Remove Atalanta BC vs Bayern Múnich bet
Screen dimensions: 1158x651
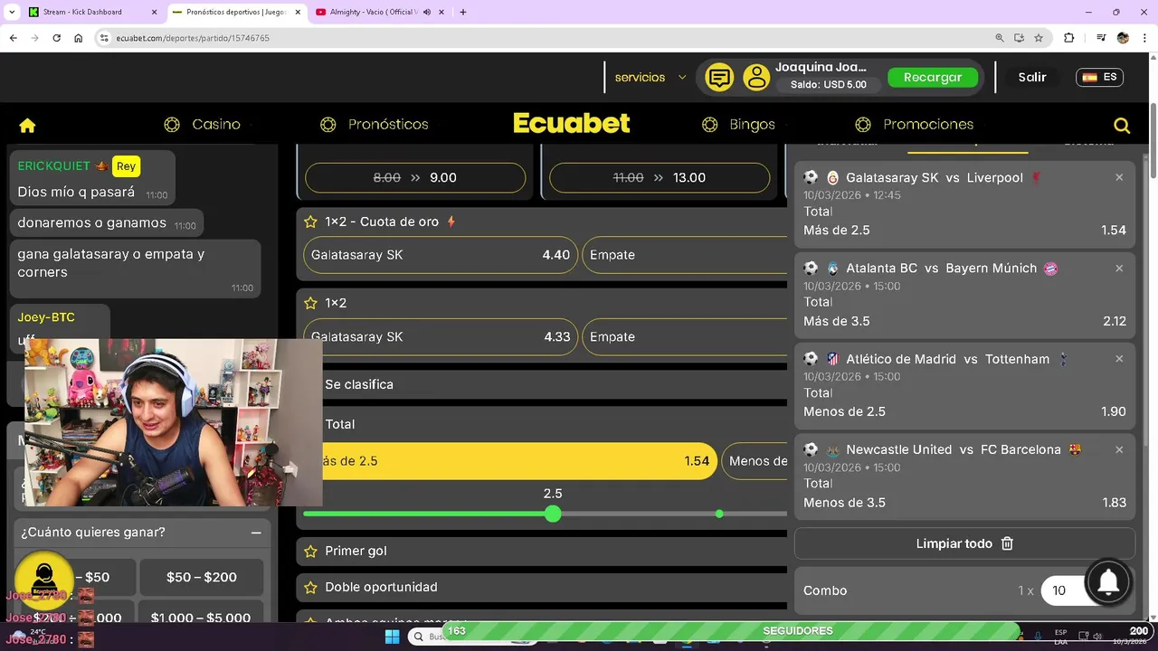point(1119,268)
